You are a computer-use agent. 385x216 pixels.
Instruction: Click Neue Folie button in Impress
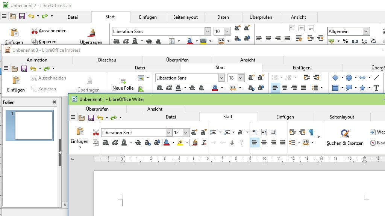[123, 84]
